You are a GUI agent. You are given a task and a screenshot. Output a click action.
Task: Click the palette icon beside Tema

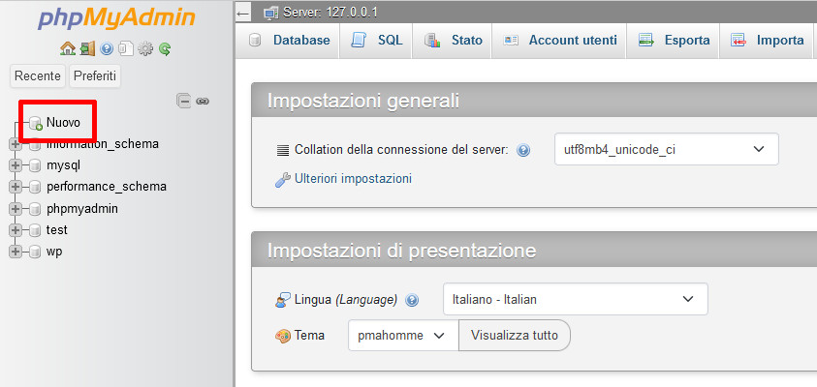tap(282, 336)
